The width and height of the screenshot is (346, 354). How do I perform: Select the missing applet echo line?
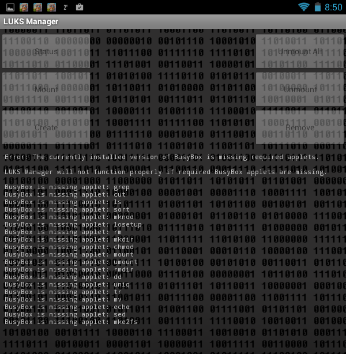67,307
